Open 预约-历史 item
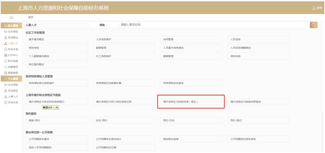 pyautogui.click(x=191, y=120)
